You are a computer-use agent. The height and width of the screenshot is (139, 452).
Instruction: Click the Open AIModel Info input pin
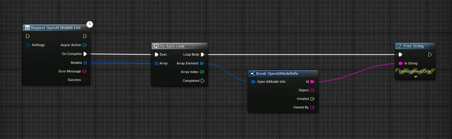pyautogui.click(x=253, y=82)
